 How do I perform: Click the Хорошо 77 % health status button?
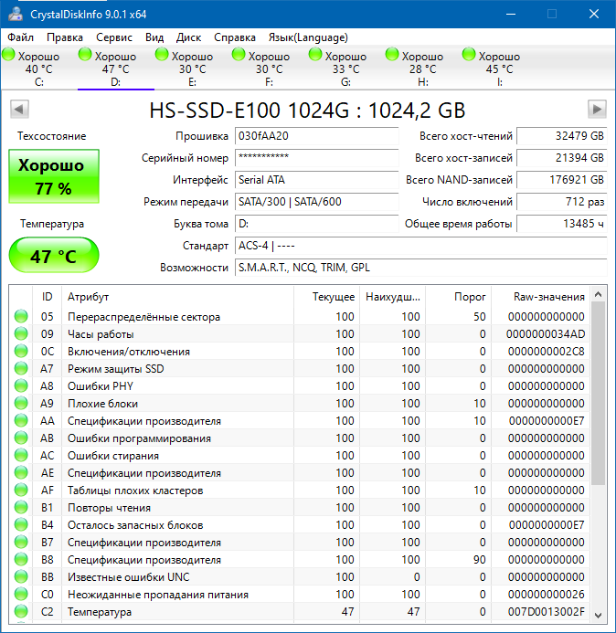click(x=54, y=176)
